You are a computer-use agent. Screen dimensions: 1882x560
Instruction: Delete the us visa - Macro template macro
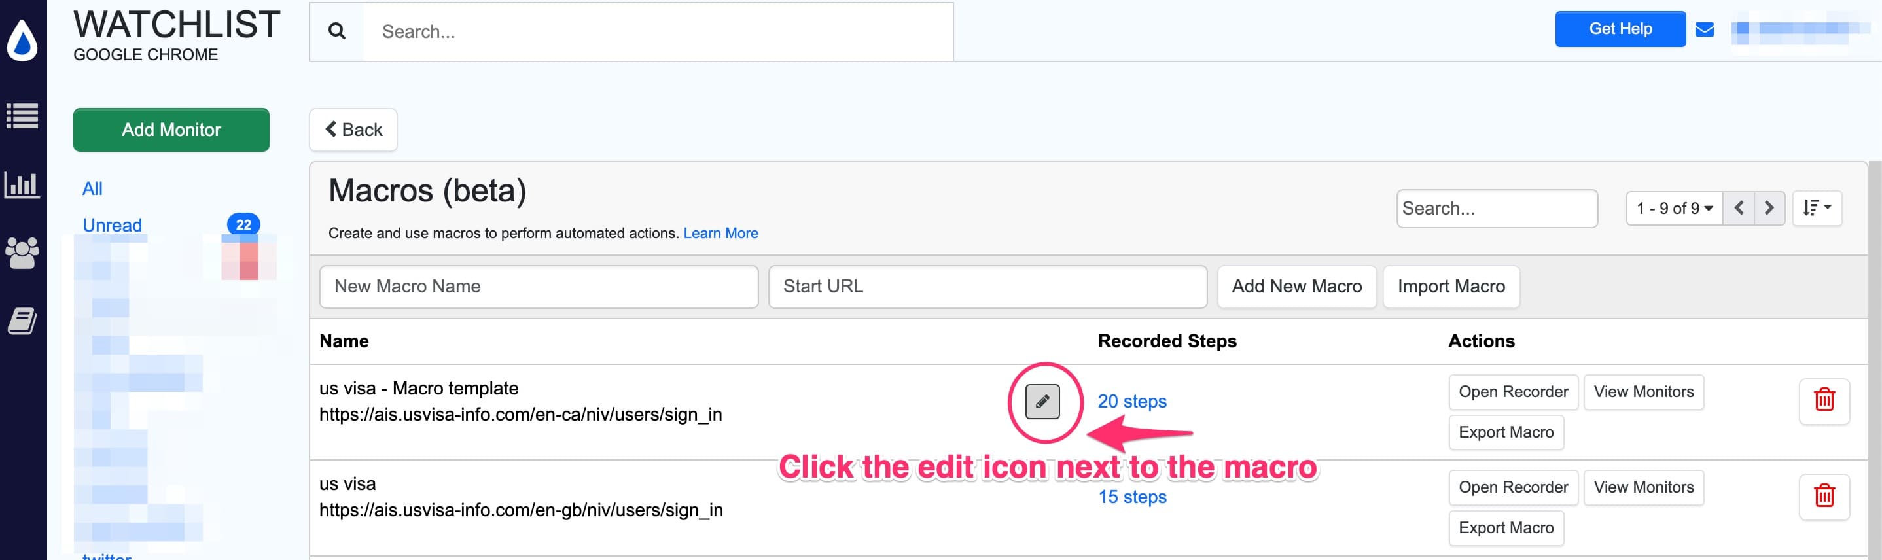click(x=1824, y=400)
